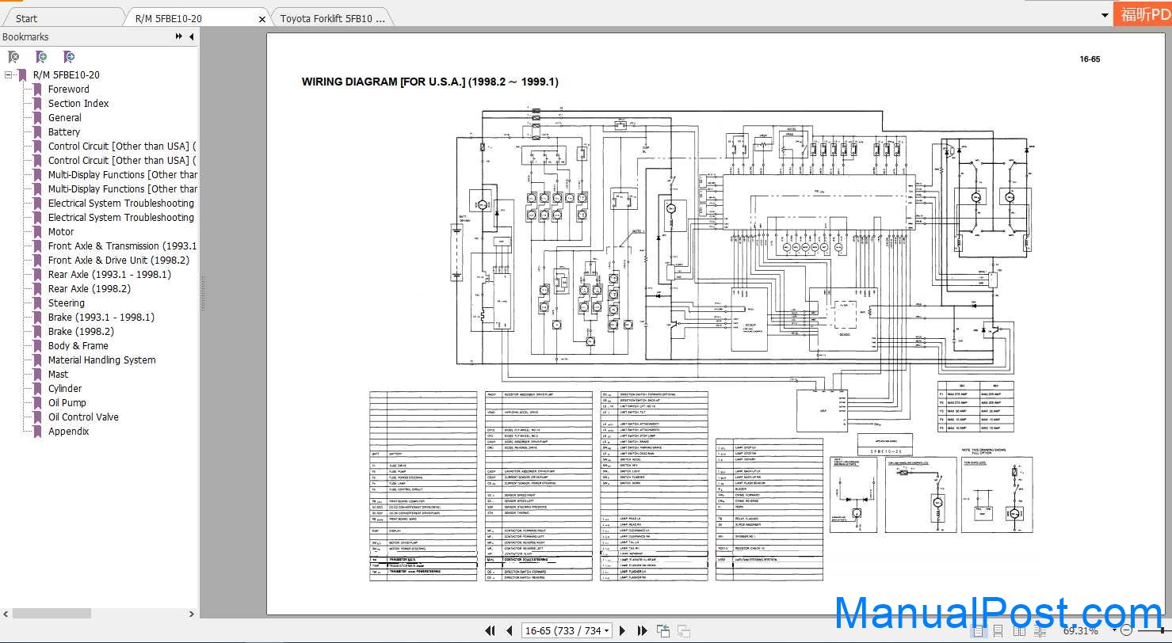Click the zoom out minus button
Viewport: 1172px width, 643px height.
click(x=1128, y=631)
